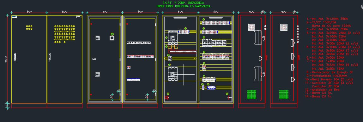This screenshot has height=122, width=363.
Task: Click legend line 8 Remarcador de Energia 3F
Action: [x=330, y=72]
